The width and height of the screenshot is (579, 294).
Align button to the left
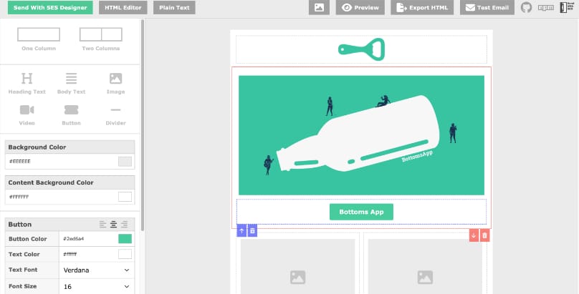click(102, 225)
